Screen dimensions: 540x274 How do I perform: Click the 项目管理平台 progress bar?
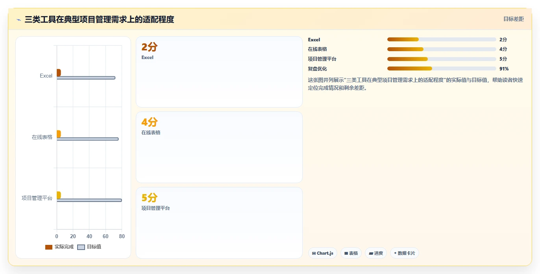coord(442,59)
